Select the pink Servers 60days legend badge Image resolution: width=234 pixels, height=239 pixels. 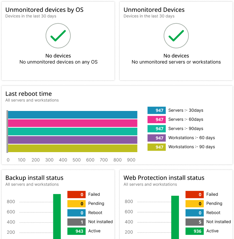pyautogui.click(x=156, y=119)
